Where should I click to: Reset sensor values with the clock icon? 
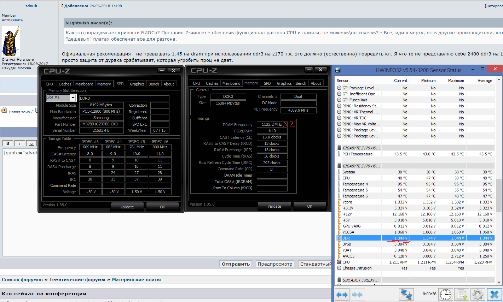tap(446, 294)
